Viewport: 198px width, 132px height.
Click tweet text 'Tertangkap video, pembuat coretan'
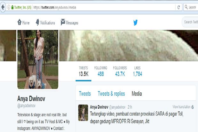(115, 114)
